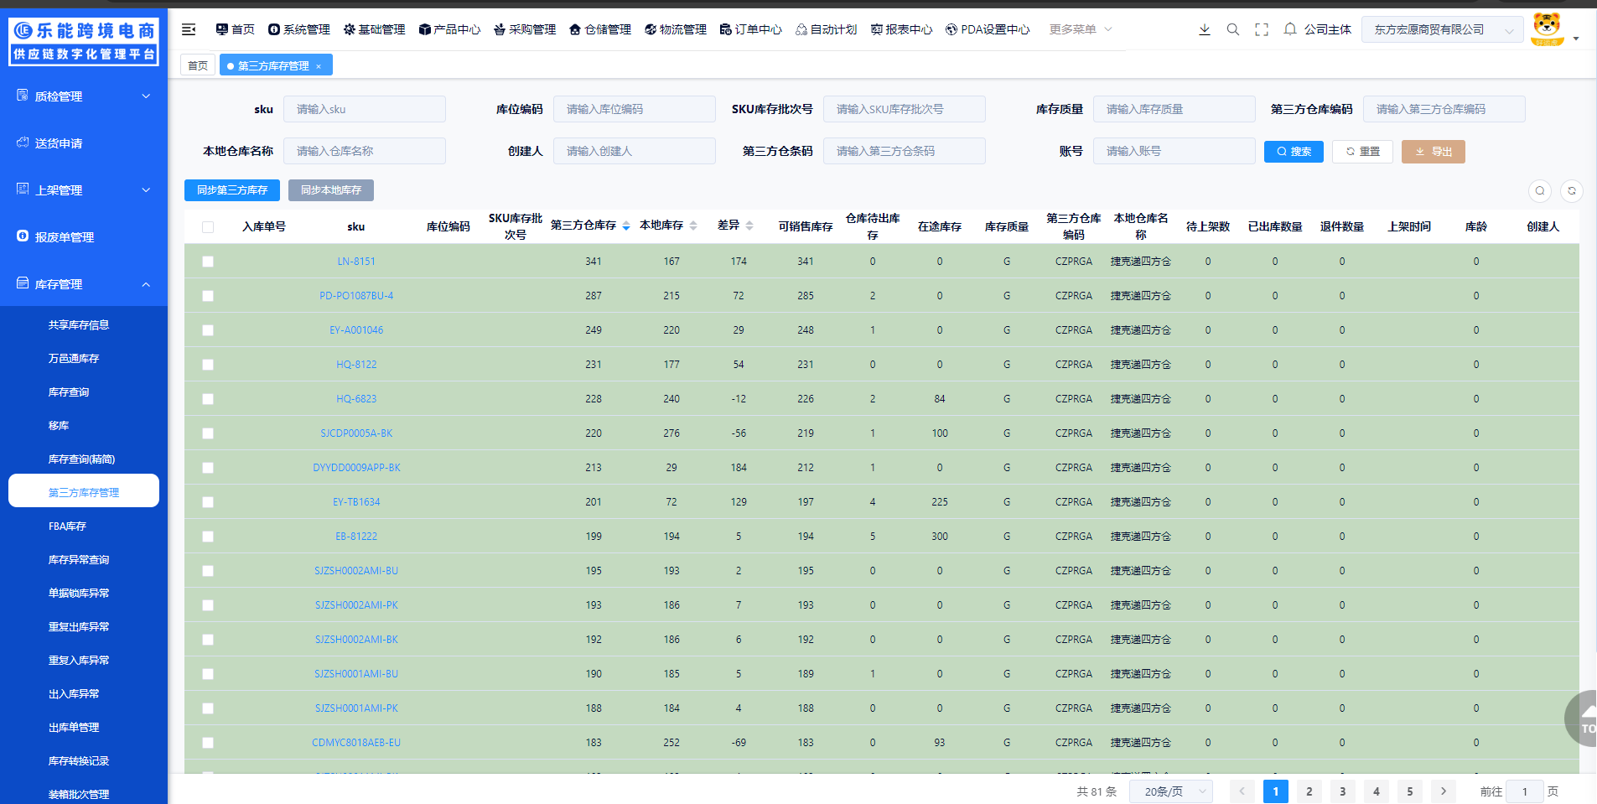Open the notification bell
This screenshot has height=804, width=1597.
tap(1290, 29)
